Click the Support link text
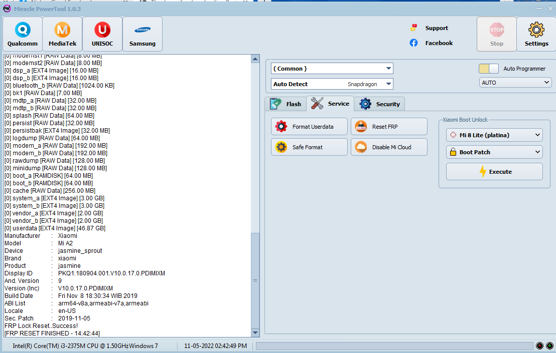556x353 pixels. [x=437, y=28]
